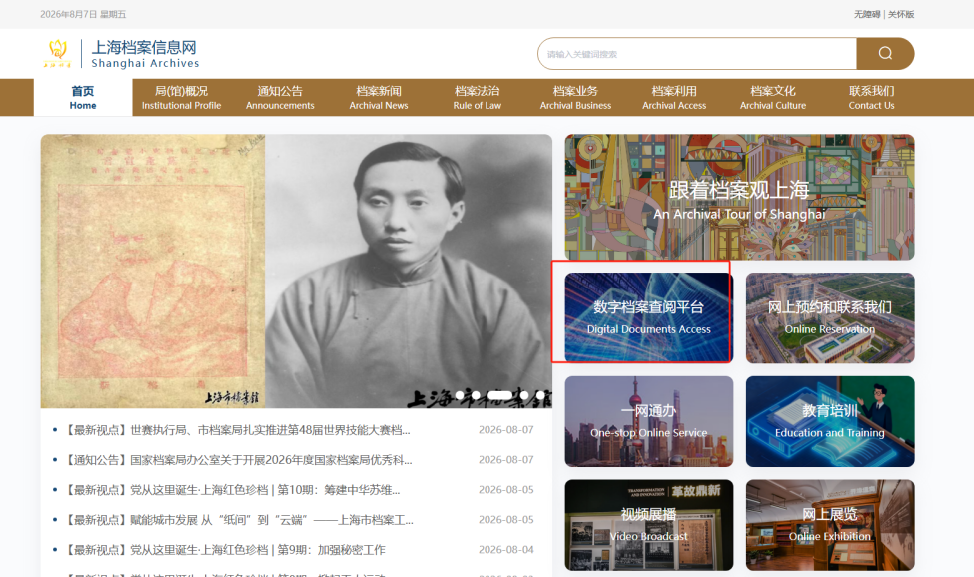The height and width of the screenshot is (577, 974).
Task: Open 上海红色珍档 第9期 加强秘密工作 article
Action: (226, 550)
